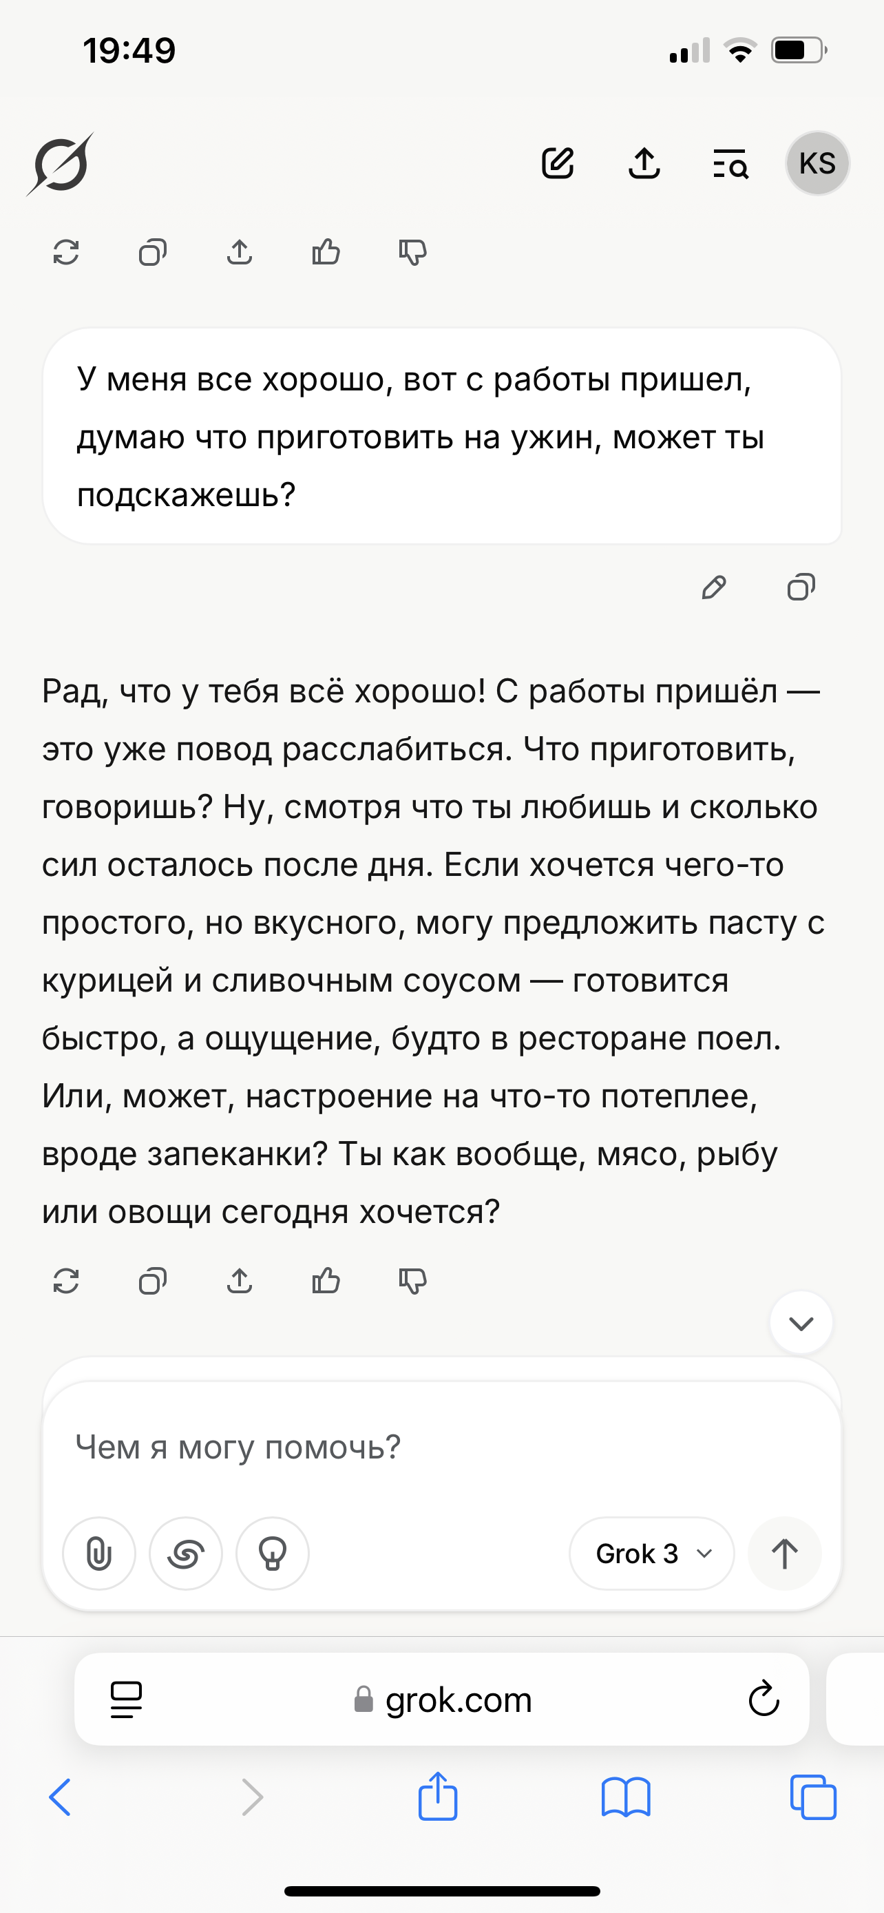
Task: Edit your message about dinner plans
Action: (715, 587)
